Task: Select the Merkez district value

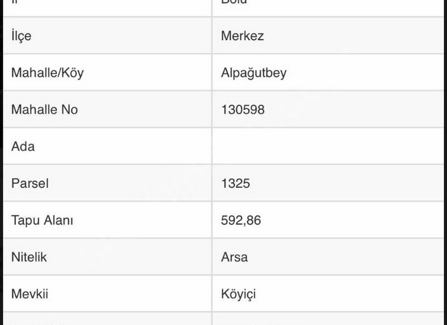Action: click(242, 36)
